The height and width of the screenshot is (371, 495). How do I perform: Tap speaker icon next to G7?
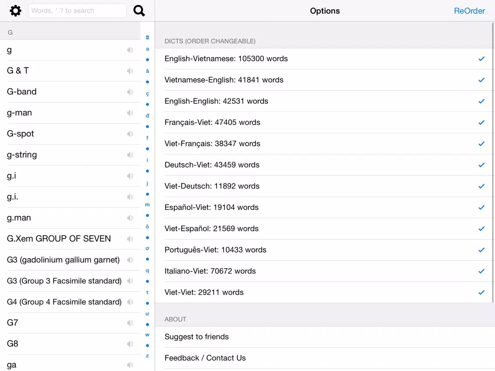(x=130, y=323)
